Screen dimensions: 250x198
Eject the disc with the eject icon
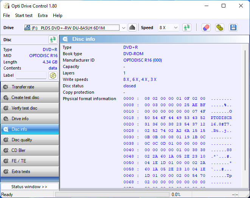[132, 28]
